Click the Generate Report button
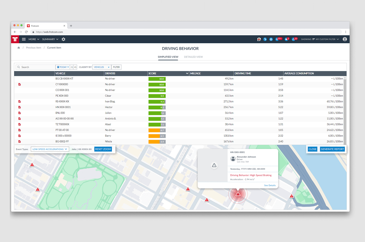The image size is (365, 242). 332,149
